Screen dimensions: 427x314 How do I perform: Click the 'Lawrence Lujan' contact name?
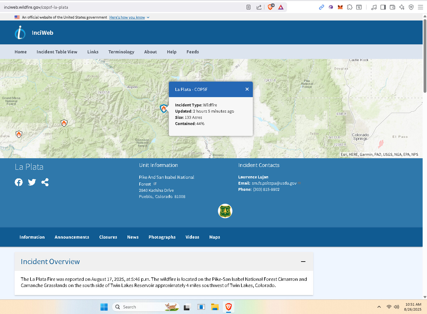coord(253,177)
